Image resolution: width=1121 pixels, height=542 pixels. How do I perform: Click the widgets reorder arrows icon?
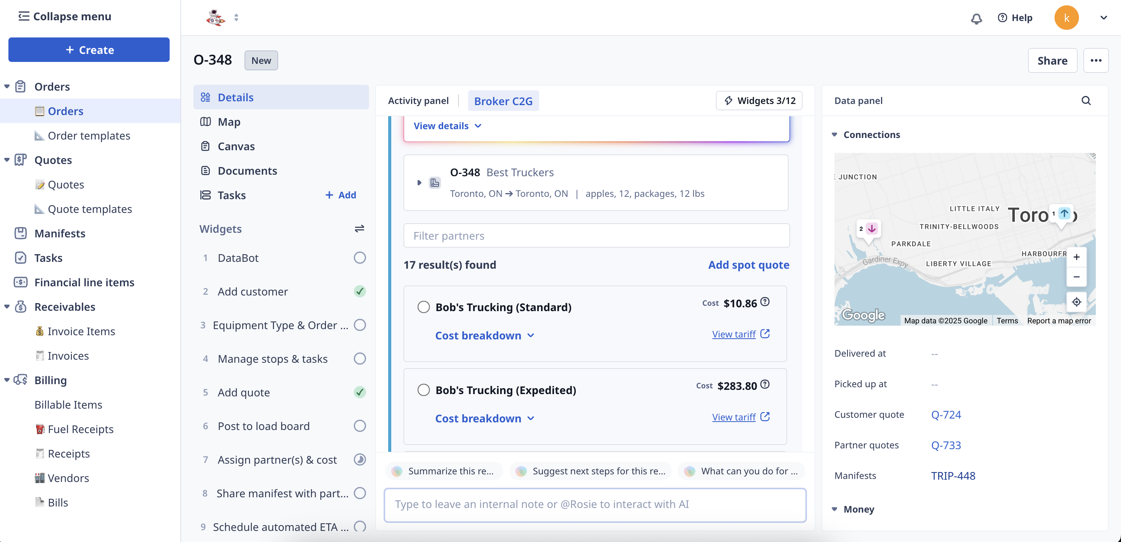point(359,229)
